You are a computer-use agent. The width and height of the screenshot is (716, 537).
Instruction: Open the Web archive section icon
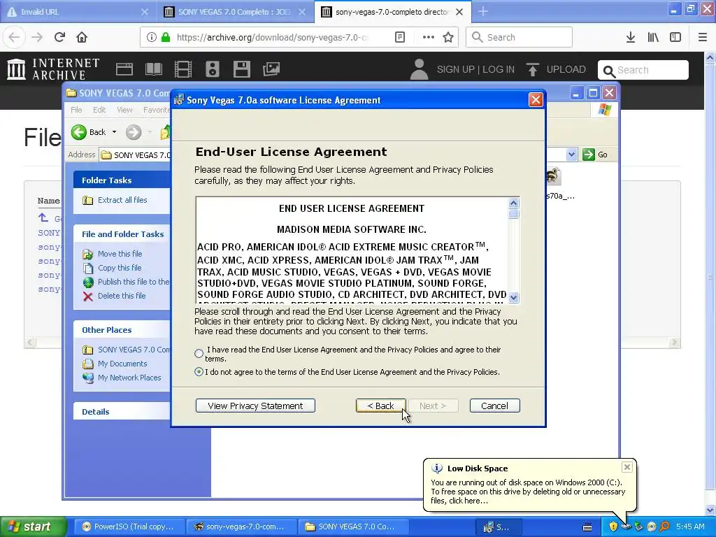[124, 69]
